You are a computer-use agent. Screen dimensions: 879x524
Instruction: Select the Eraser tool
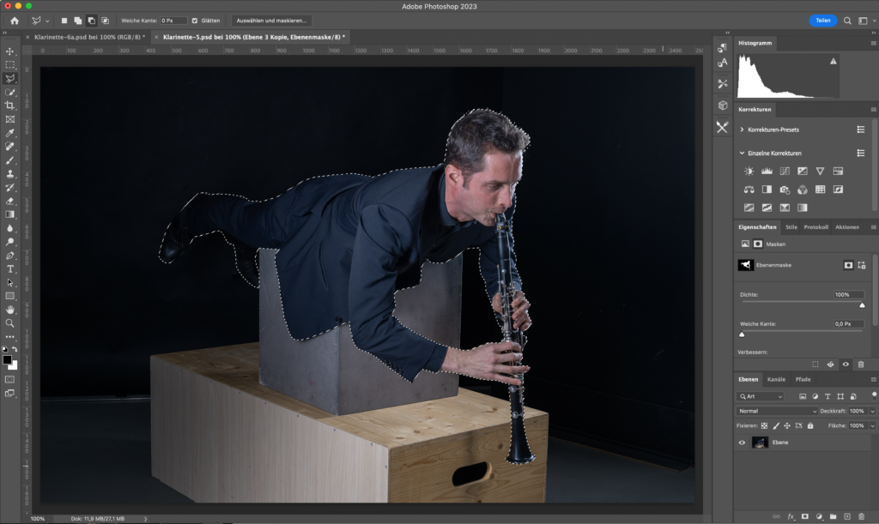[10, 201]
